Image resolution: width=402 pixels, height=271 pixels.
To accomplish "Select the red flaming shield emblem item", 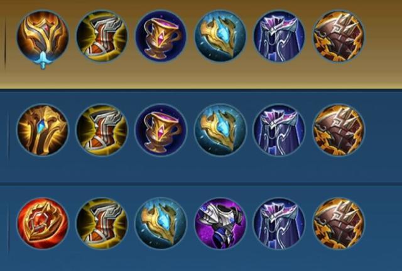I will [x=43, y=223].
